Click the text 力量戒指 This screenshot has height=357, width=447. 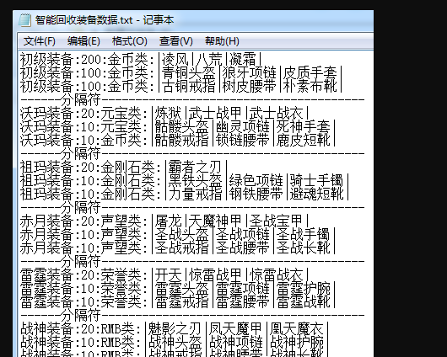point(195,194)
